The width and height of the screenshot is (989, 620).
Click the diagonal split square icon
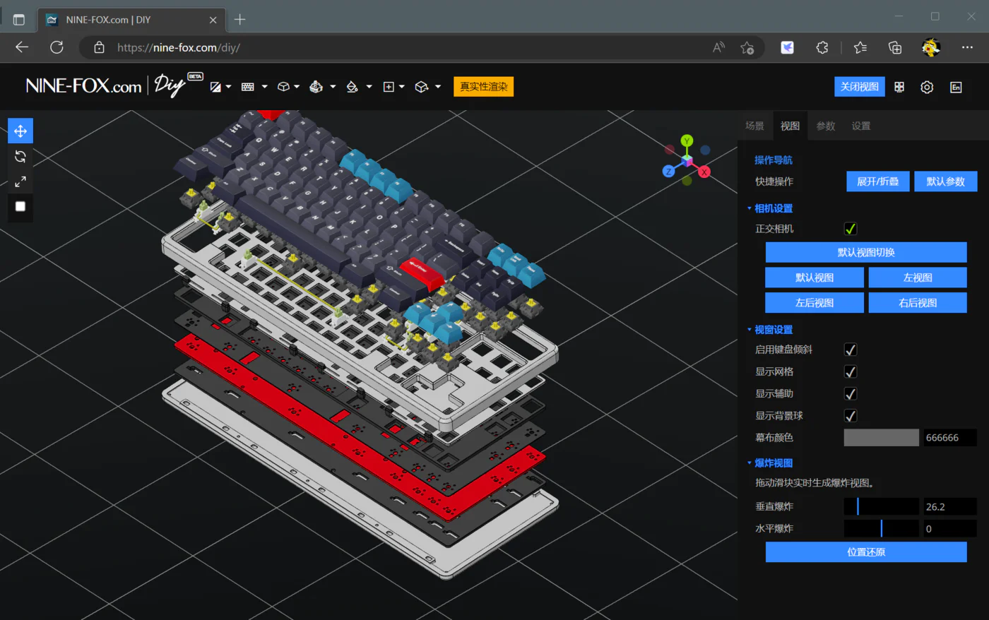[216, 87]
